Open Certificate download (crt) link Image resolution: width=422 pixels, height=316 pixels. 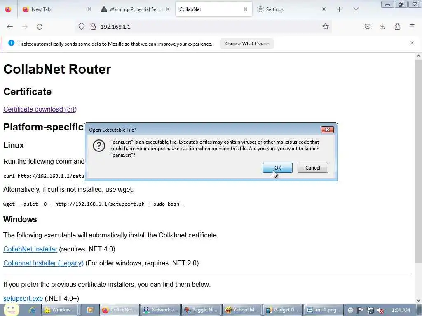[x=40, y=109]
